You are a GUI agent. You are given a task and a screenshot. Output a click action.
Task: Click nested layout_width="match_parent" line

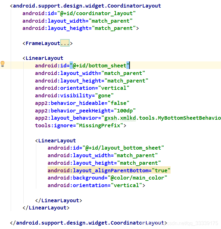102,155
